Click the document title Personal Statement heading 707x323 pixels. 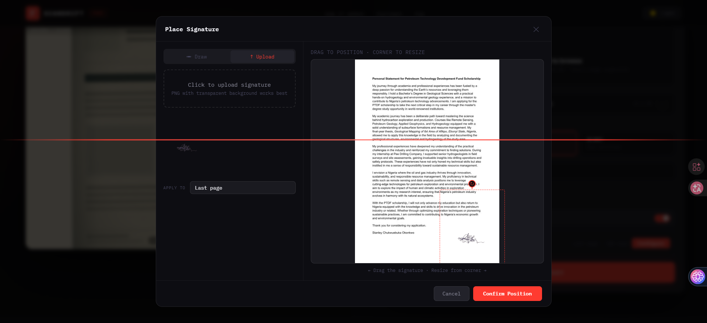click(x=426, y=79)
